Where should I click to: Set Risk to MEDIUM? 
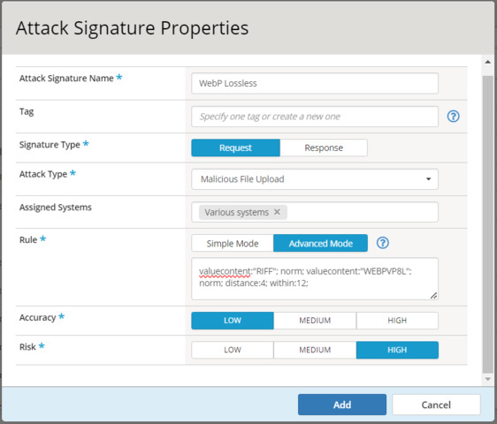coord(315,350)
